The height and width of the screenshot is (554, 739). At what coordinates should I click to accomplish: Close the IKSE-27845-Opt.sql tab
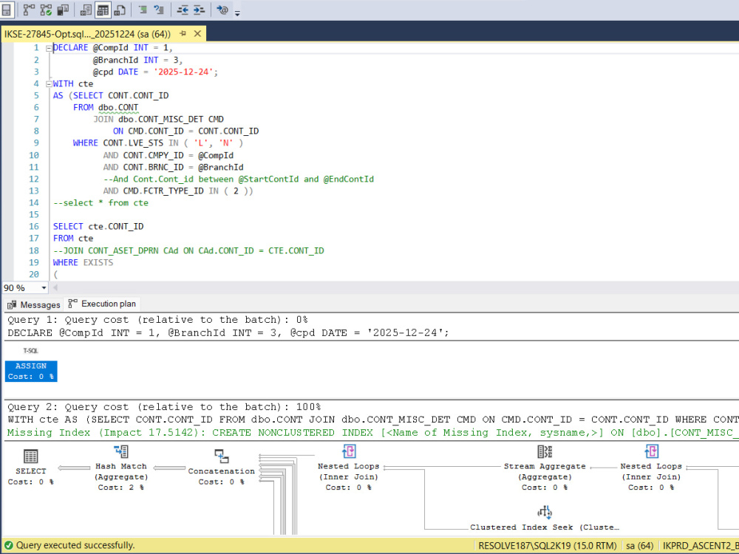198,34
